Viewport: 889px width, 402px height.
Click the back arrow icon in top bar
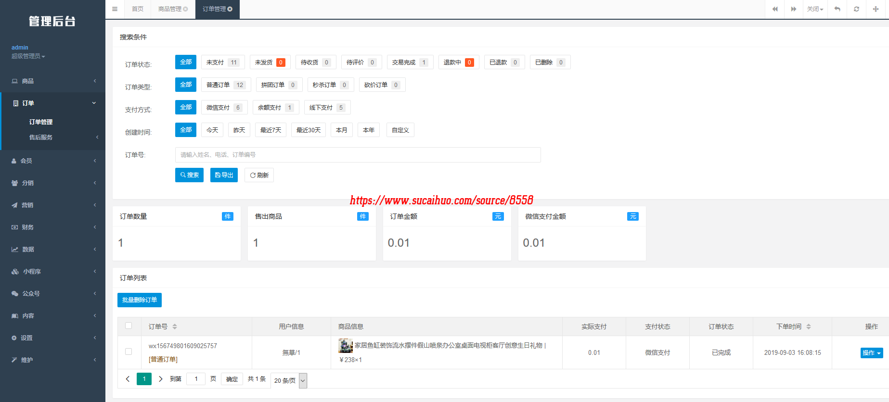point(837,9)
